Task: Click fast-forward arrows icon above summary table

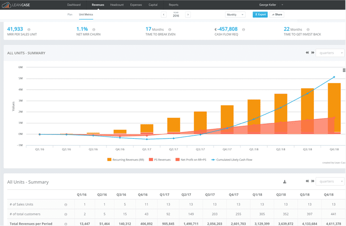Action: coord(313,181)
